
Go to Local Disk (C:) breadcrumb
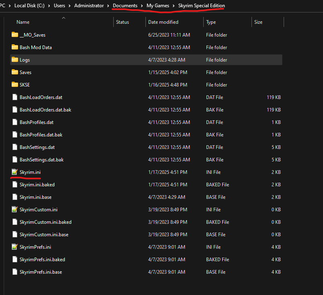pos(29,6)
